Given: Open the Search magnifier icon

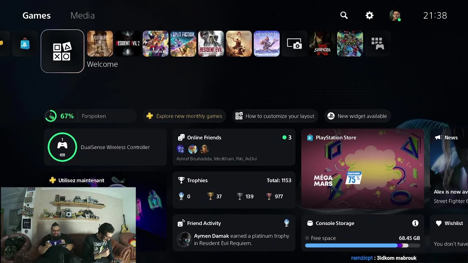Looking at the screenshot, I should pos(344,15).
